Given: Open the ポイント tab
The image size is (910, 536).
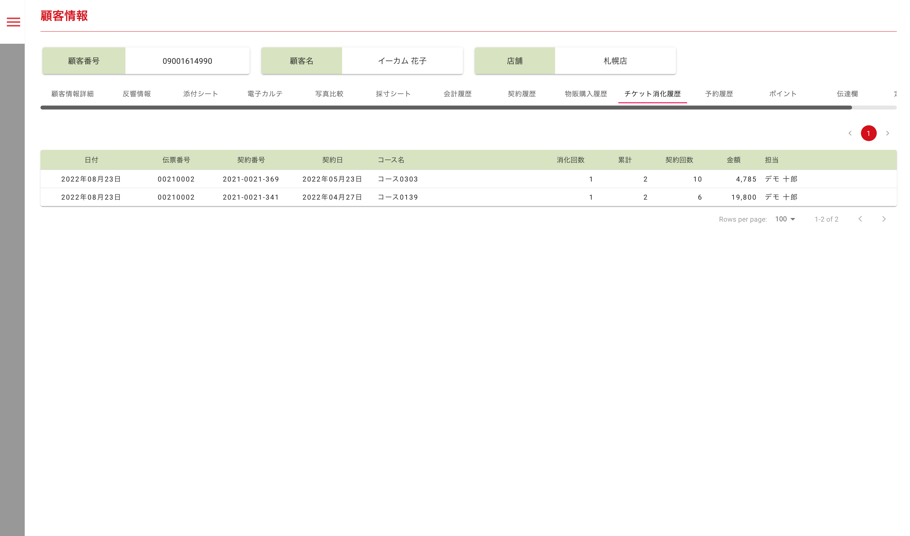Looking at the screenshot, I should pos(783,94).
